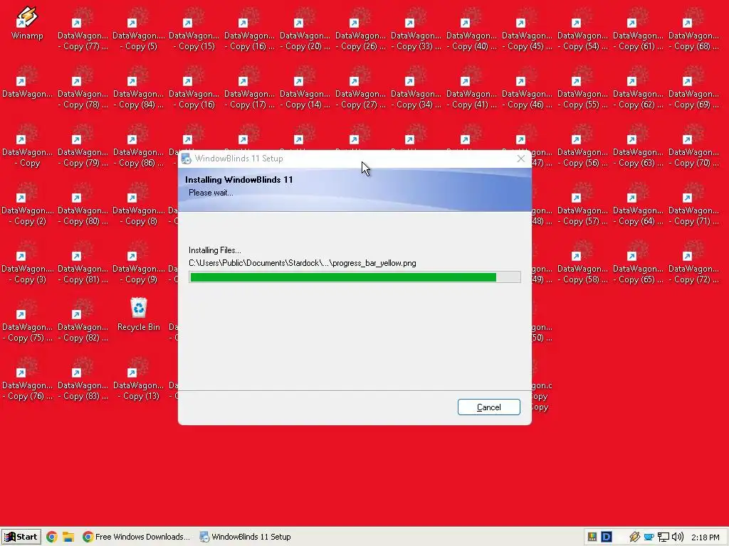Launch Chrome from the quick launch bar
Screen dimensions: 729x546
51,537
